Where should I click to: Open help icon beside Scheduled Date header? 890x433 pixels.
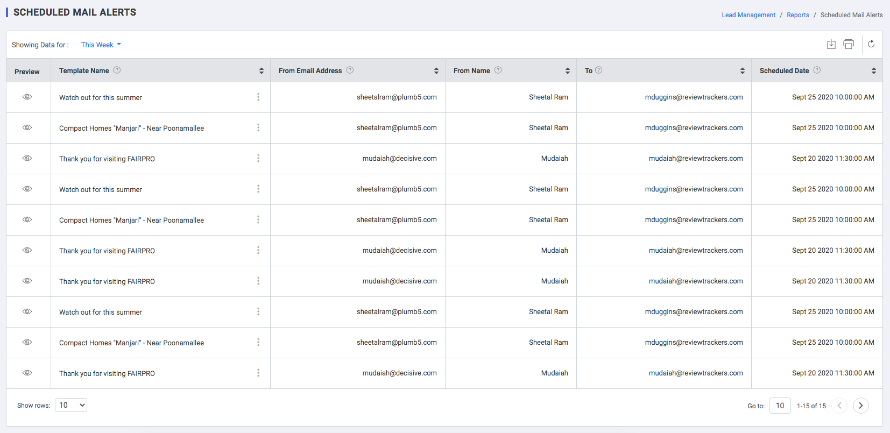click(x=817, y=70)
